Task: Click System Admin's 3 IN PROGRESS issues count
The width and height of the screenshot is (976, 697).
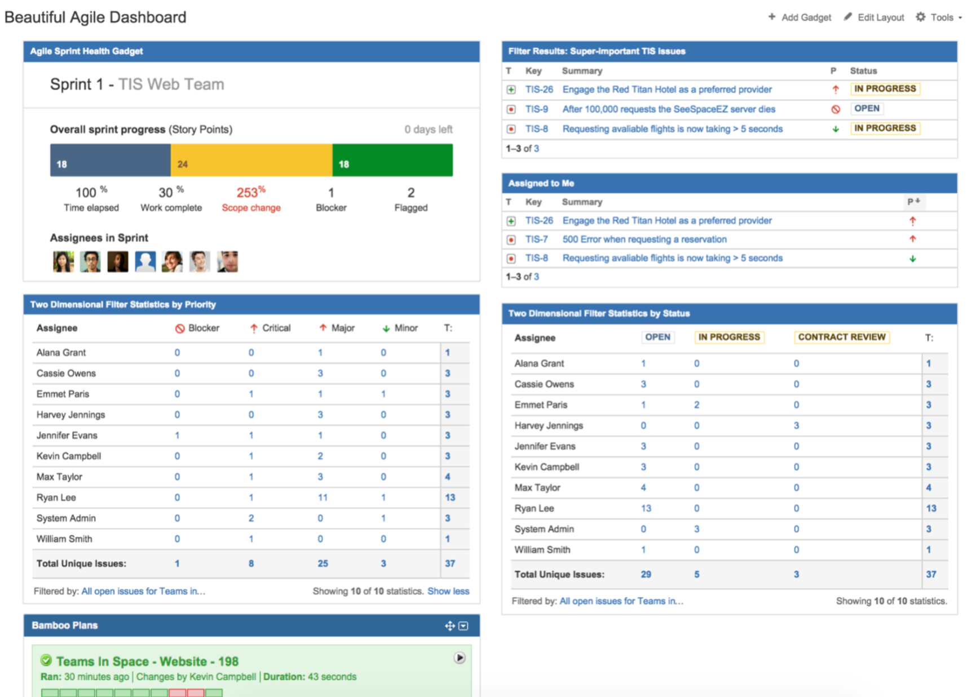Action: 697,529
